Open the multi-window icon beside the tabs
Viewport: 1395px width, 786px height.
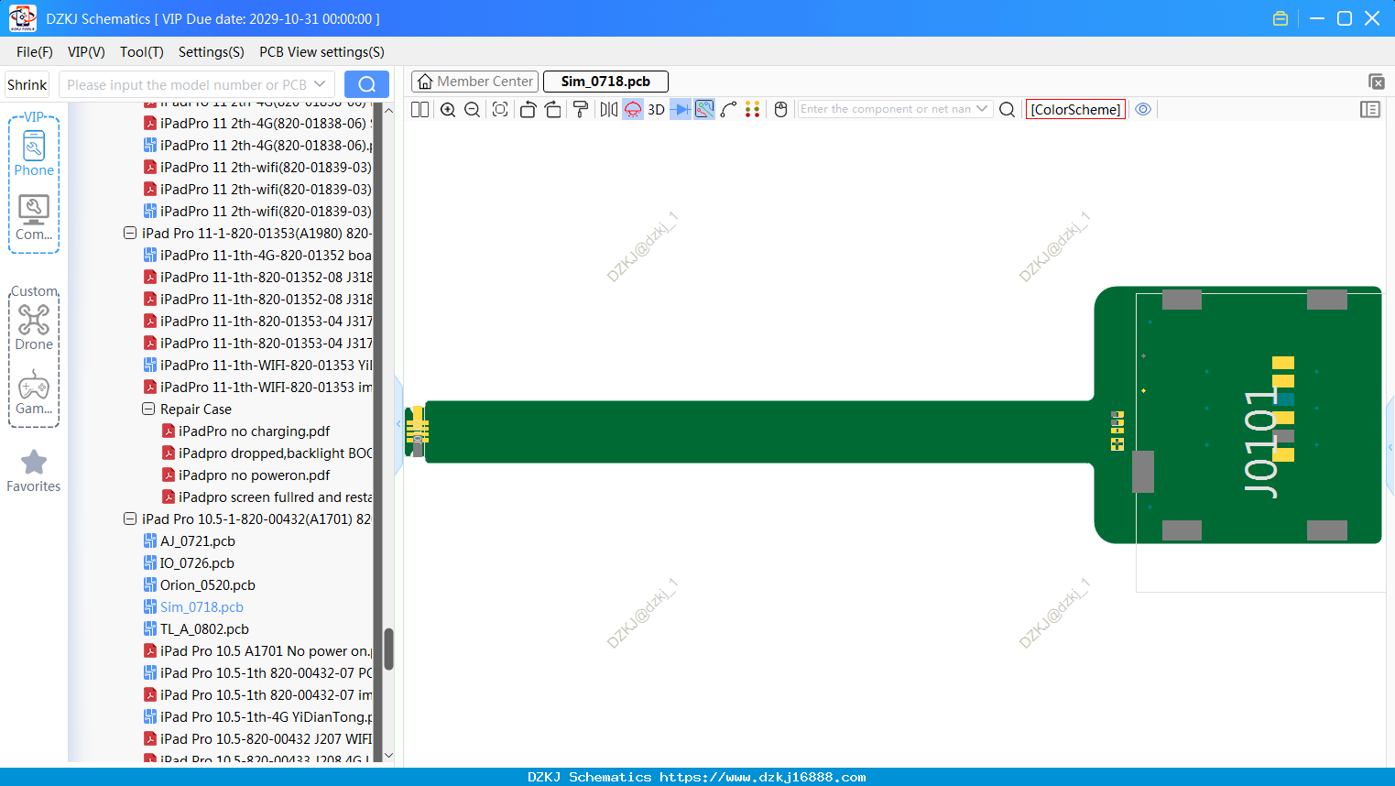tap(1376, 82)
